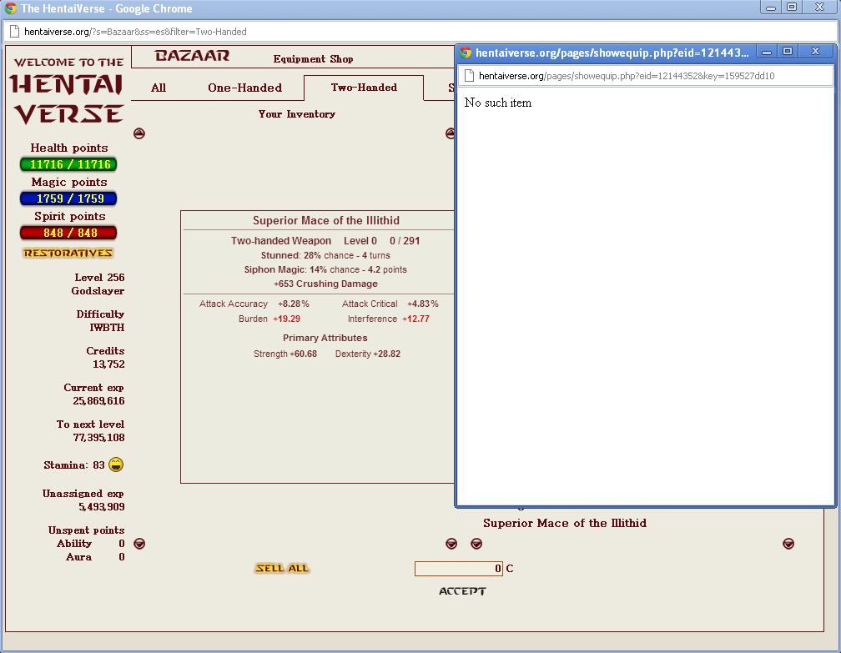Click the Attack Accuracy +8.28% stat
The image size is (841, 653).
pyautogui.click(x=254, y=304)
